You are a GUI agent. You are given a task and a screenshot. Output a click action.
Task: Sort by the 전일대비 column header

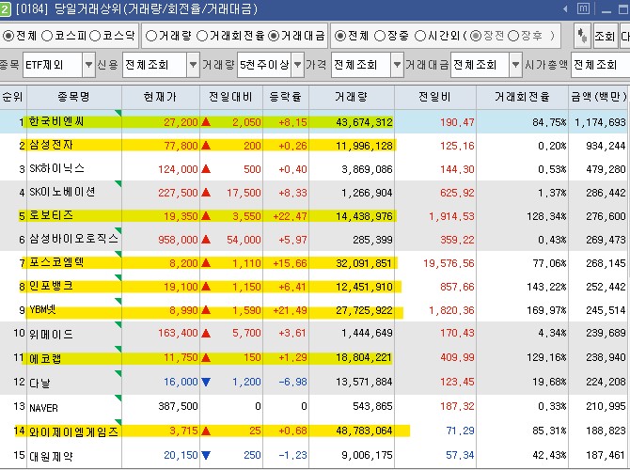231,97
